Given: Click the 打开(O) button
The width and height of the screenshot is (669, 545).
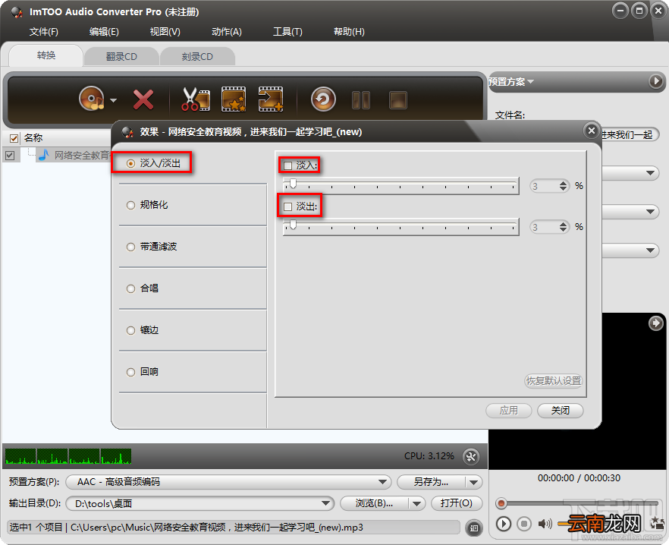Looking at the screenshot, I should coord(457,503).
